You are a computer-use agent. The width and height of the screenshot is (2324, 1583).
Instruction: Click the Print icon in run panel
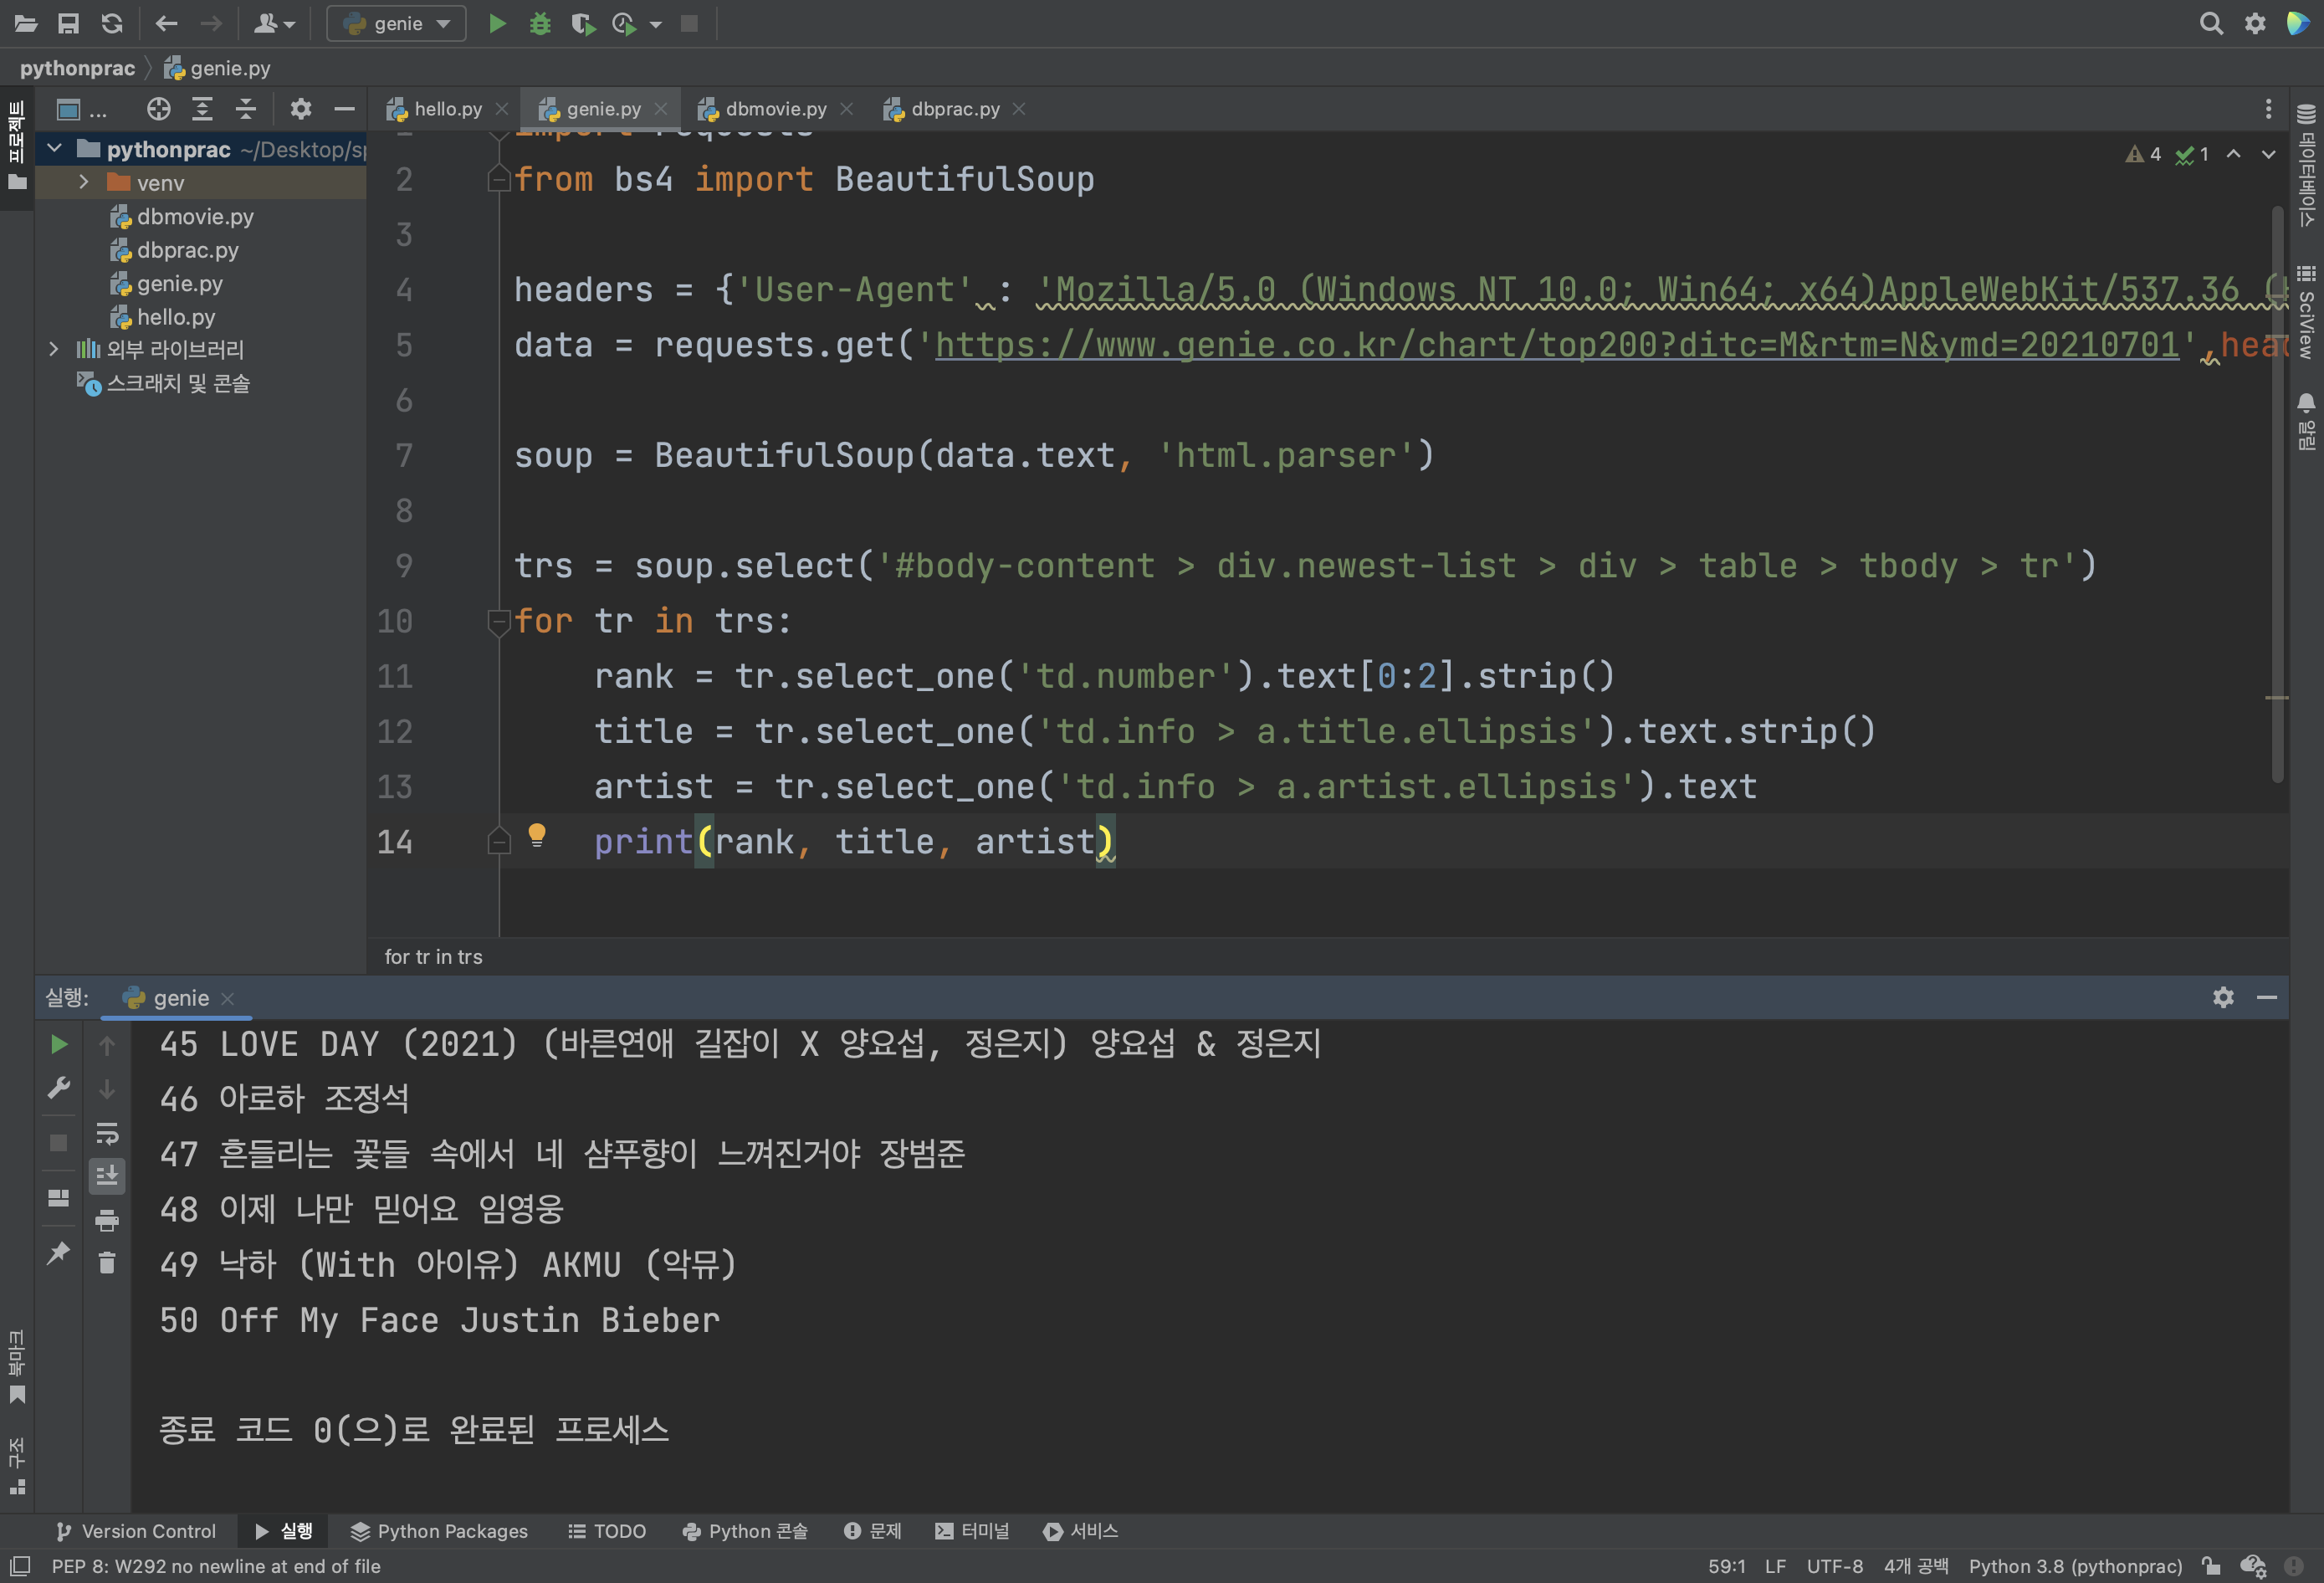click(x=107, y=1220)
